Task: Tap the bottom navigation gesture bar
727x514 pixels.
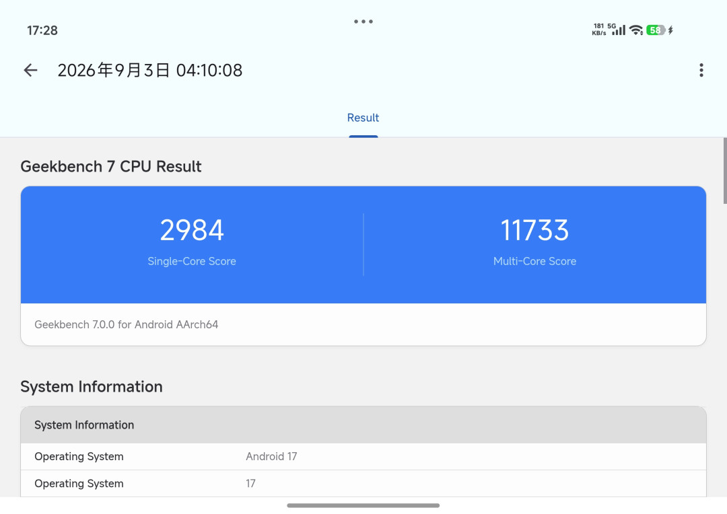Action: [x=363, y=505]
